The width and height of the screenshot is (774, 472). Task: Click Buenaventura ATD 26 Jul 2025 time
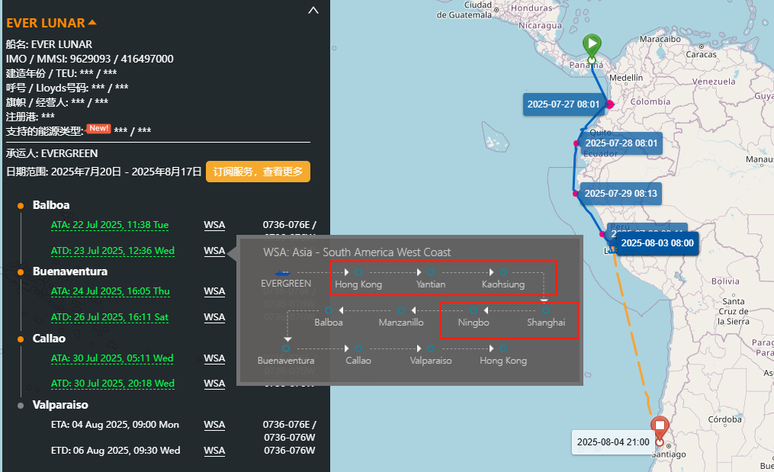pos(110,316)
